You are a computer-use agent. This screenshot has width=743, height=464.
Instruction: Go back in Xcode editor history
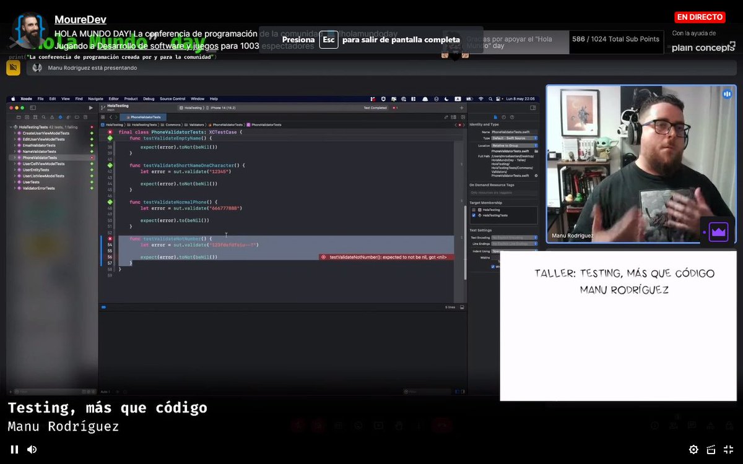click(110, 116)
